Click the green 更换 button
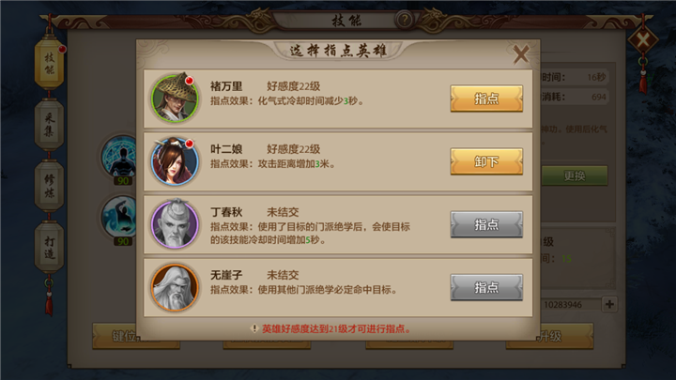Image resolution: width=676 pixels, height=380 pixels. pyautogui.click(x=575, y=175)
